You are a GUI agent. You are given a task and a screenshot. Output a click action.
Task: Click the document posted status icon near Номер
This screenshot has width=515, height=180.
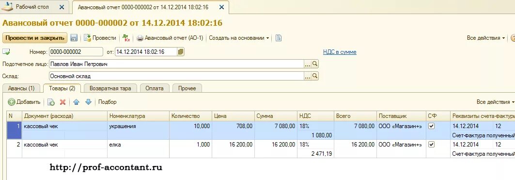click(6, 51)
